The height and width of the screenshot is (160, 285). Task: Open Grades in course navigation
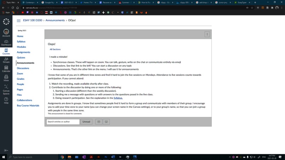(x=21, y=79)
